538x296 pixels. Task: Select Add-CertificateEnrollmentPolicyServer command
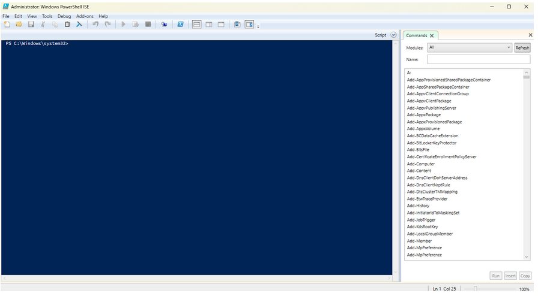tap(441, 157)
